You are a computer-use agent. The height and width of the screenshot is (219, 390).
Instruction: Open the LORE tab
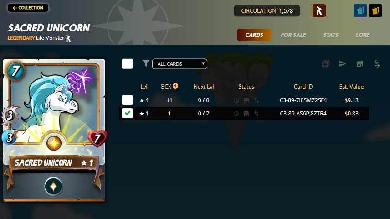(x=362, y=35)
